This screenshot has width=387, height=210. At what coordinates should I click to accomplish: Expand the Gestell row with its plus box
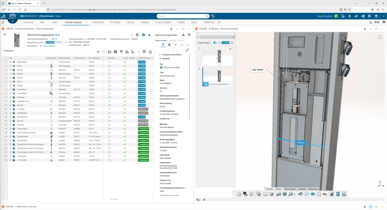[x=10, y=86]
